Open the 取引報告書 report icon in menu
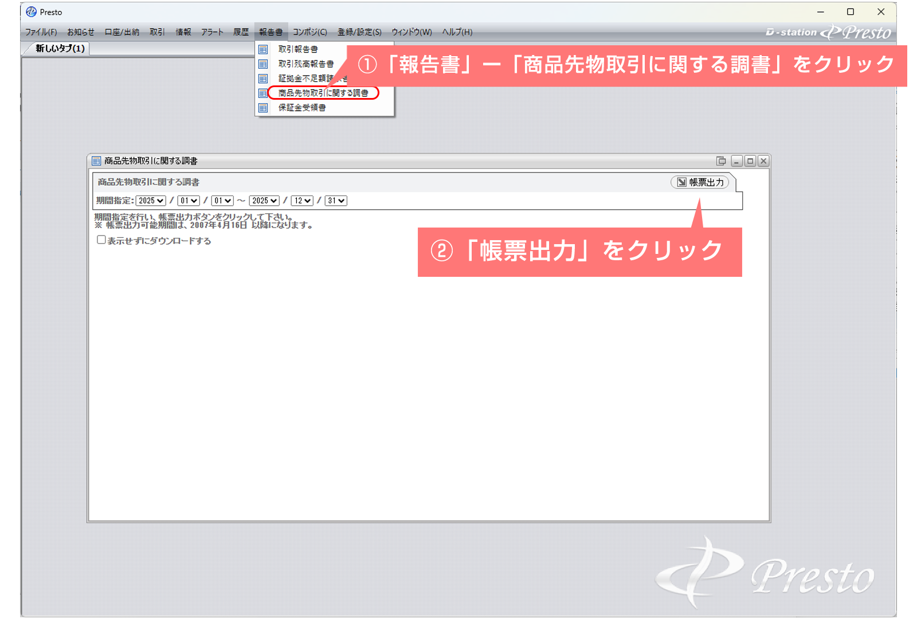This screenshot has height=619, width=917. [x=263, y=49]
